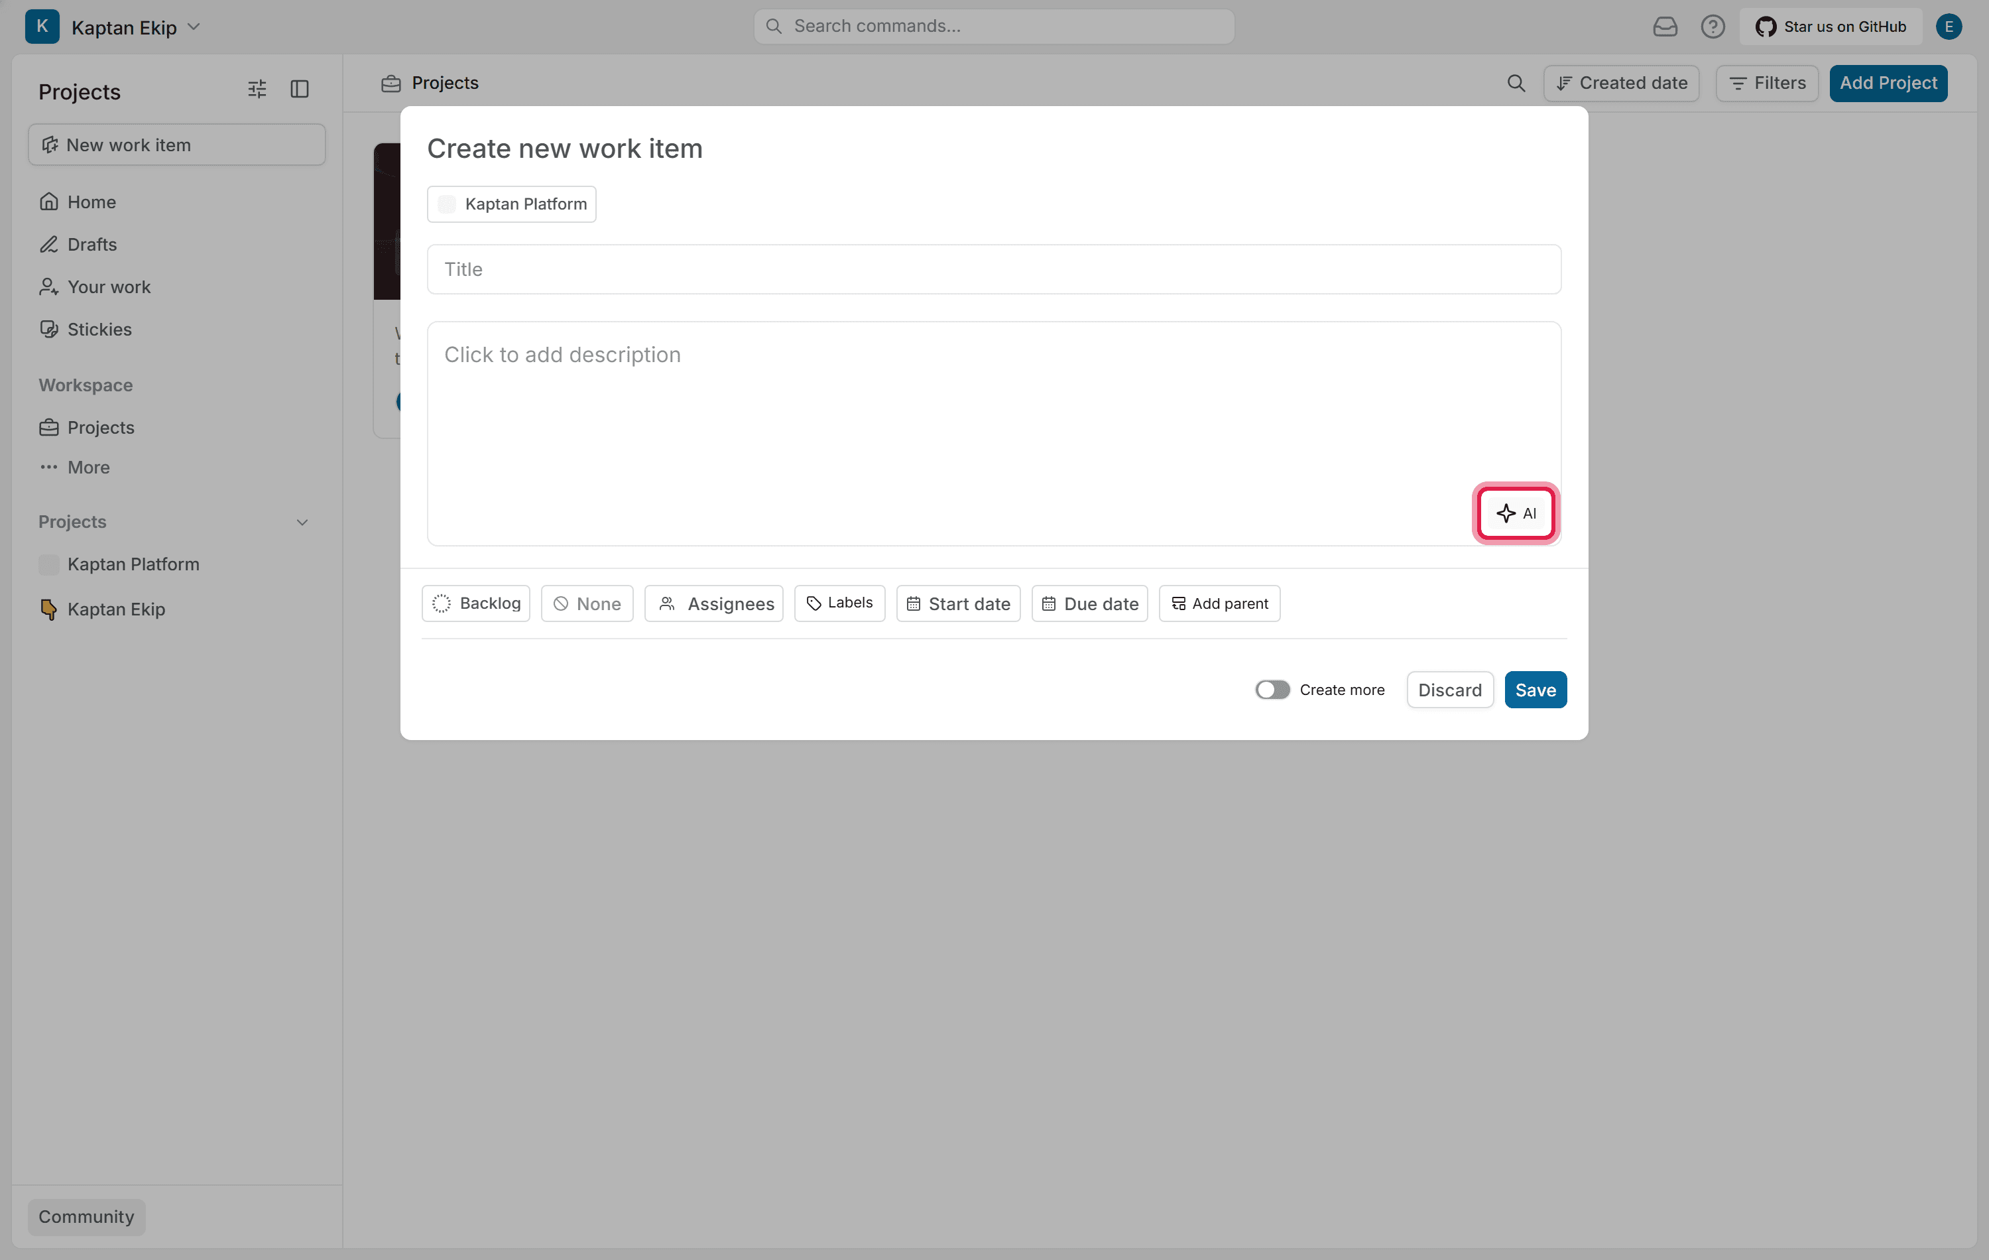
Task: Click the Title input field
Action: 994,269
